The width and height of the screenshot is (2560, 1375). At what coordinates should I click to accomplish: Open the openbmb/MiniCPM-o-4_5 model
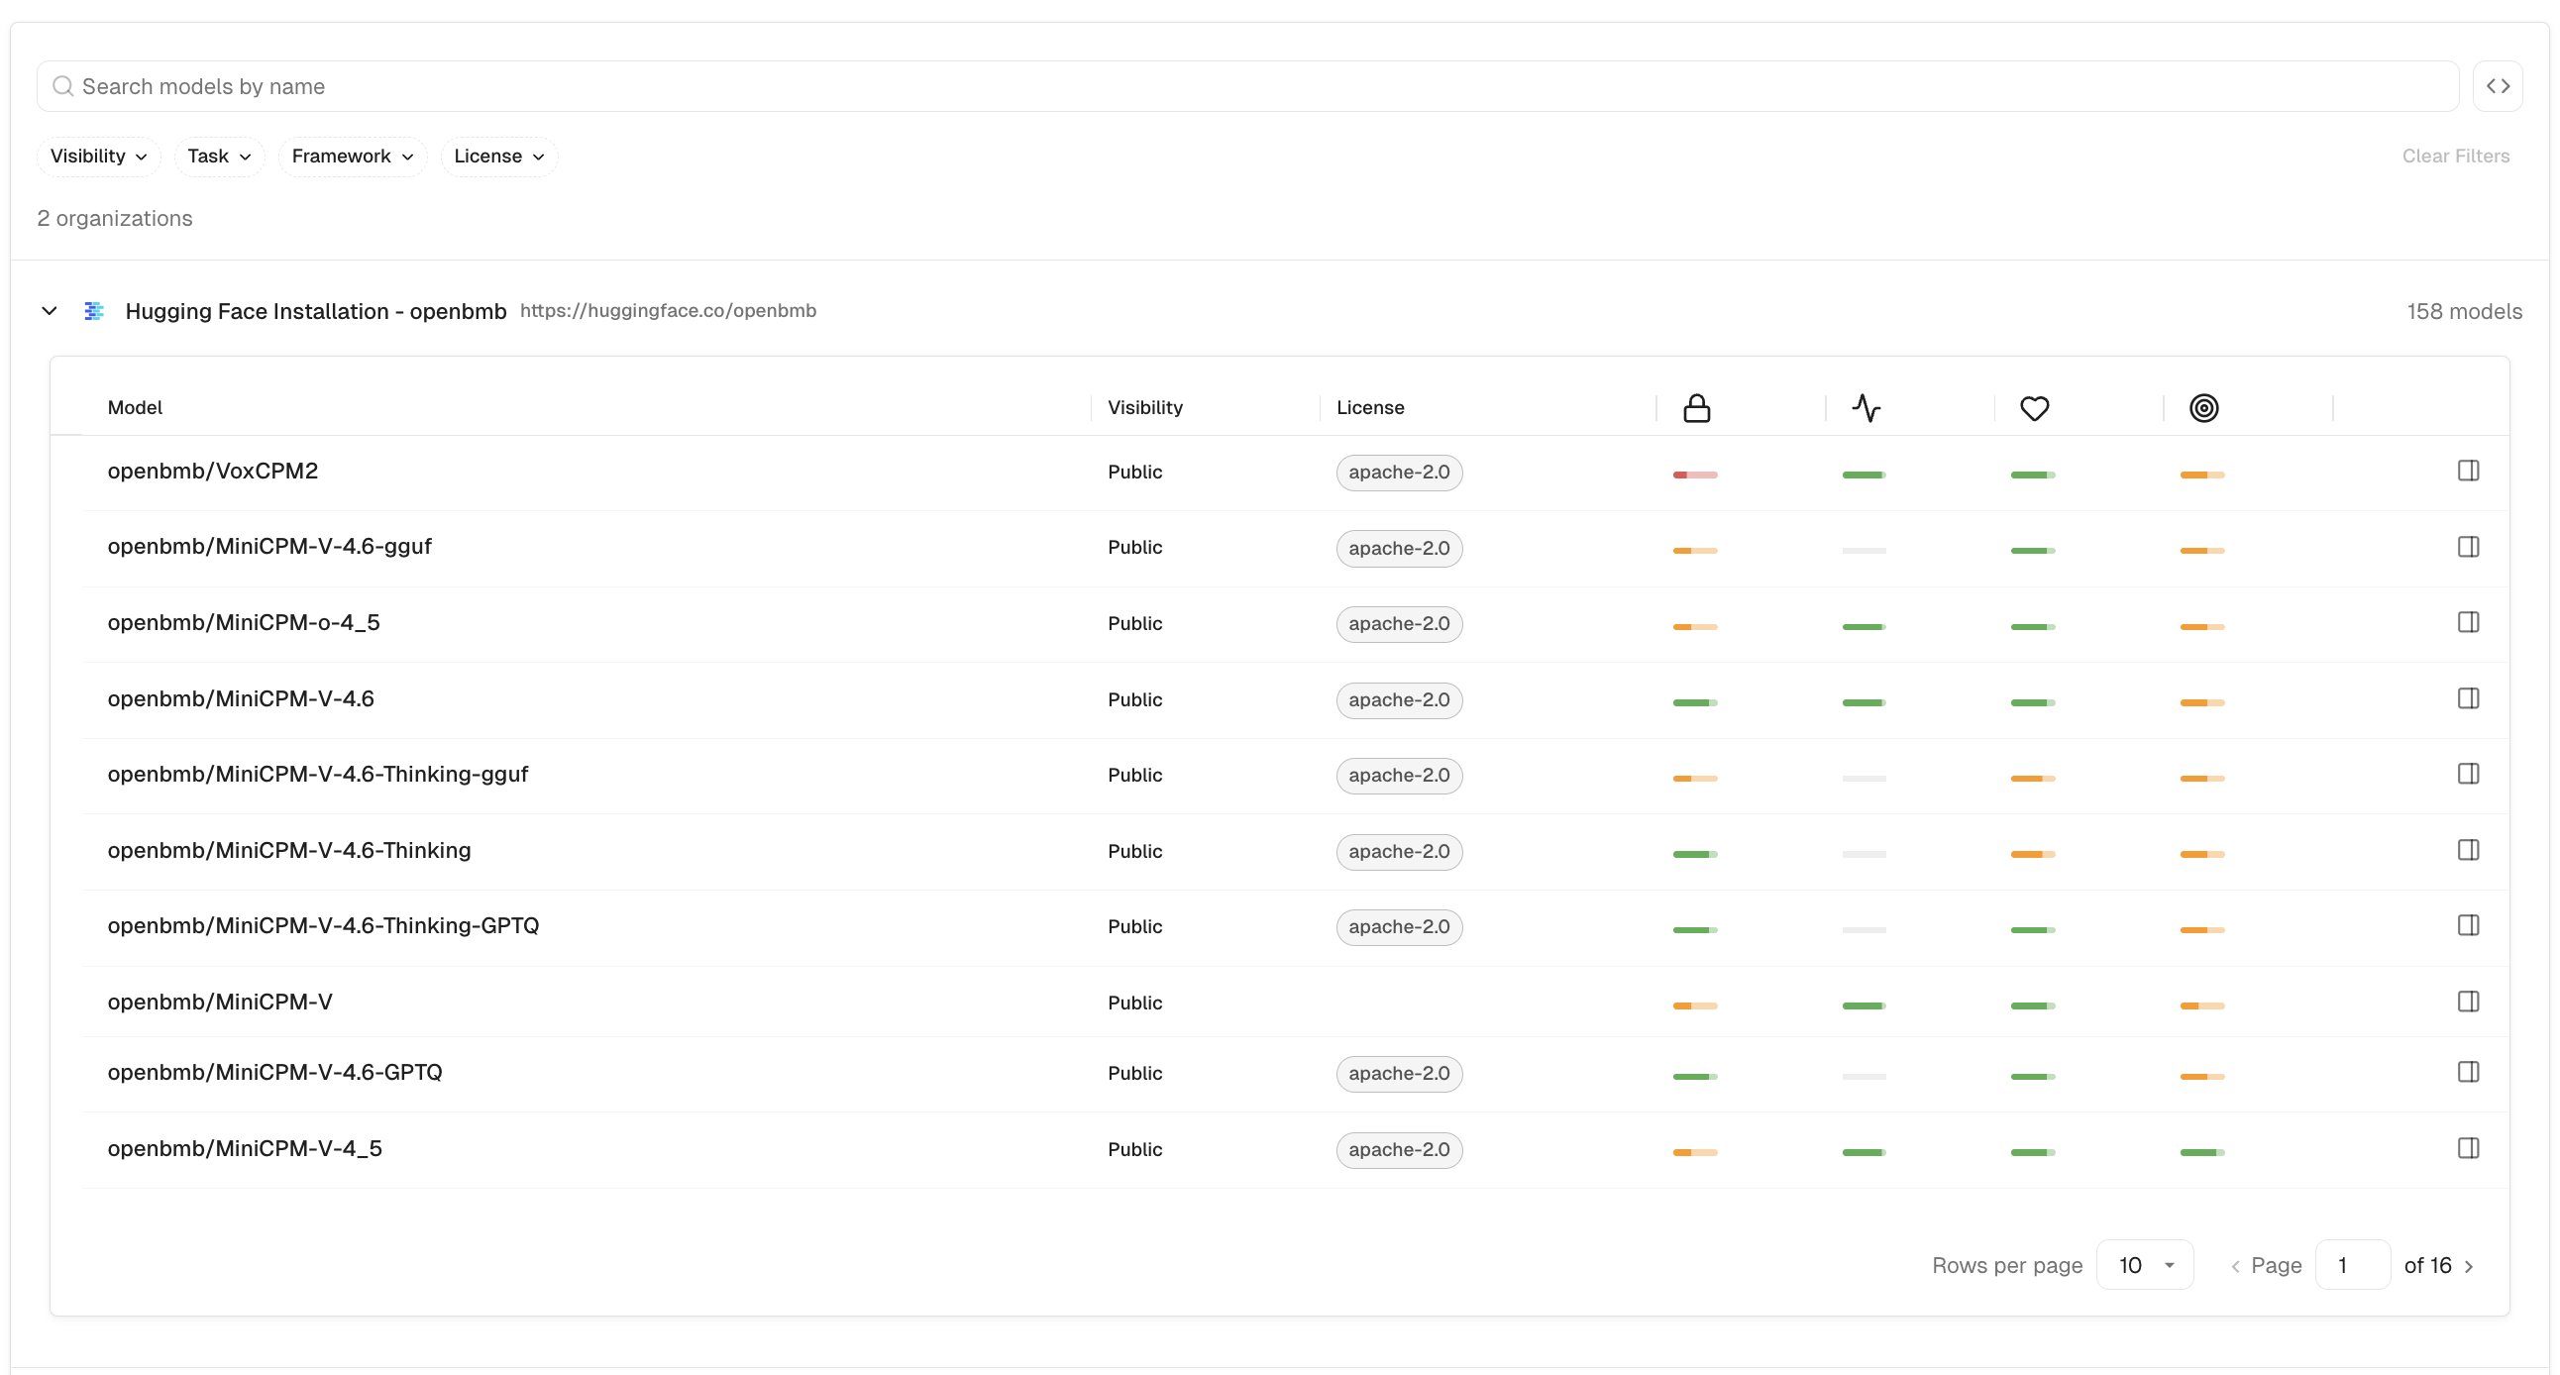point(244,622)
